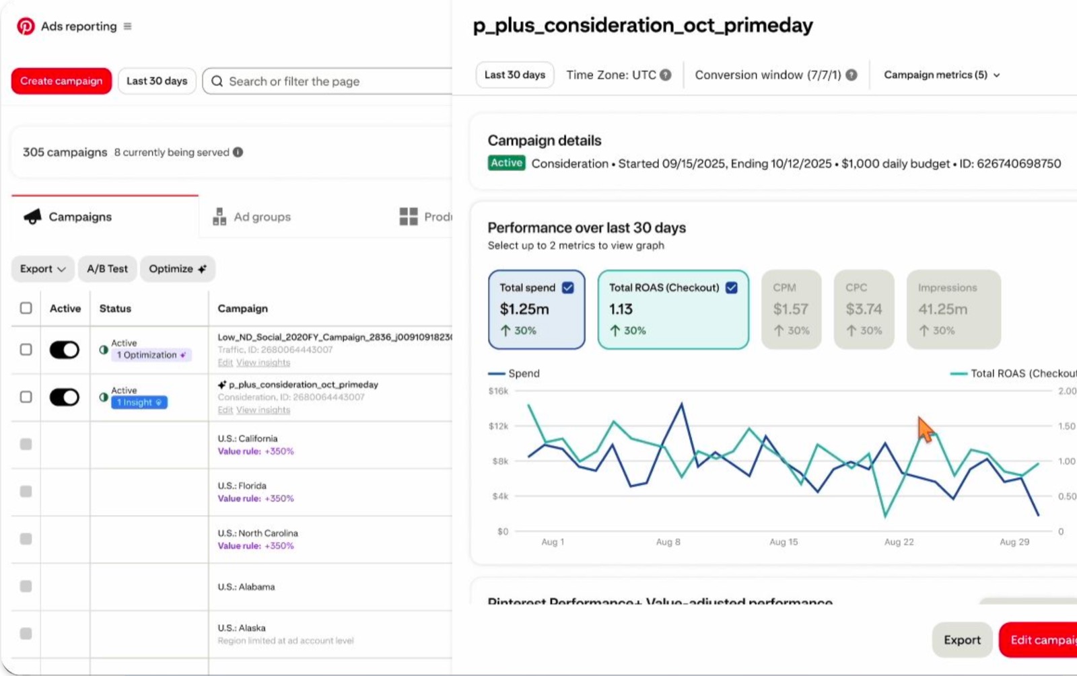The width and height of the screenshot is (1077, 676).
Task: Click the Export button at the panel bottom
Action: 962,640
